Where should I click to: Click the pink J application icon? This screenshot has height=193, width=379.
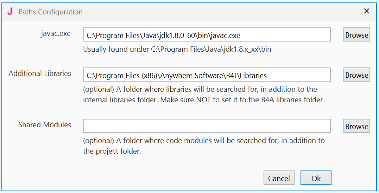[10, 12]
